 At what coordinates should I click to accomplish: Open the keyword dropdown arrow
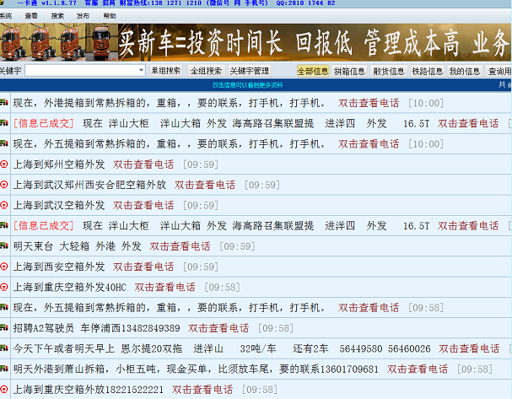point(140,72)
